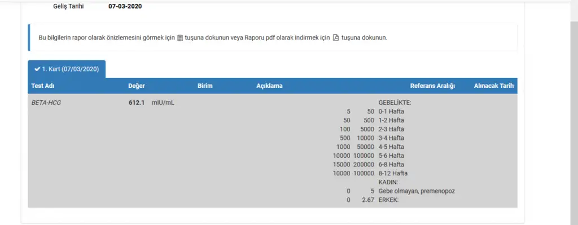Click the mIU/mL unit text
578x225 pixels.
[163, 103]
